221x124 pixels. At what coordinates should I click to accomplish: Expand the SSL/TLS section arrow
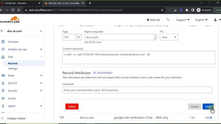41,83
